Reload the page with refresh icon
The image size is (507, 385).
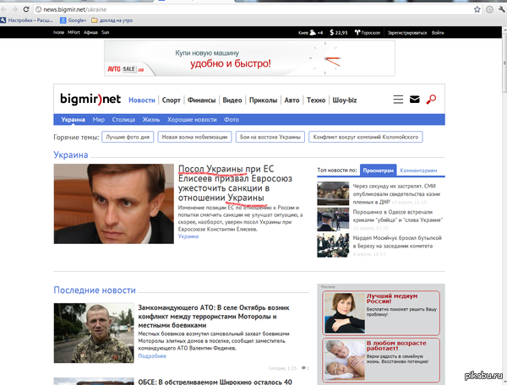26,9
